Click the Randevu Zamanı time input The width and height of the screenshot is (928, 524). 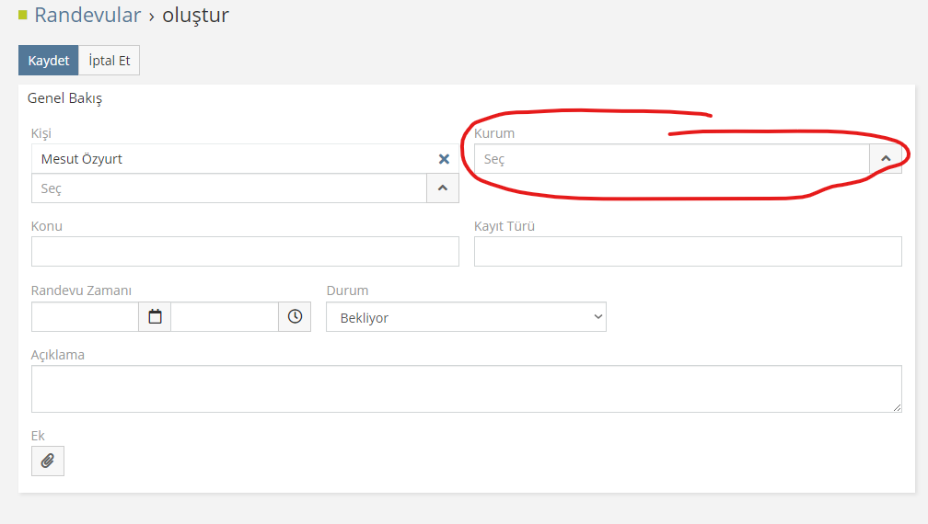(225, 316)
